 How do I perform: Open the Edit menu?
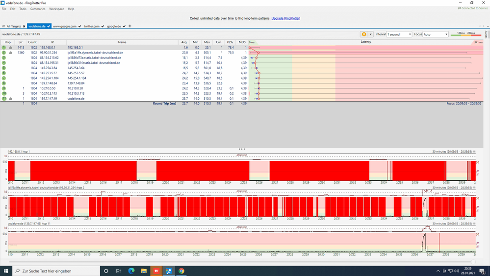click(x=13, y=9)
